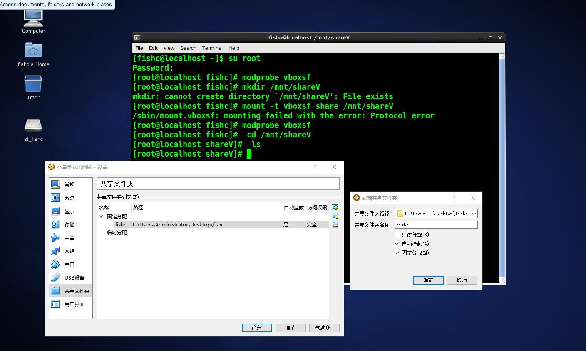Click the edit shared folder icon
This screenshot has height=351, width=586.
(x=335, y=216)
